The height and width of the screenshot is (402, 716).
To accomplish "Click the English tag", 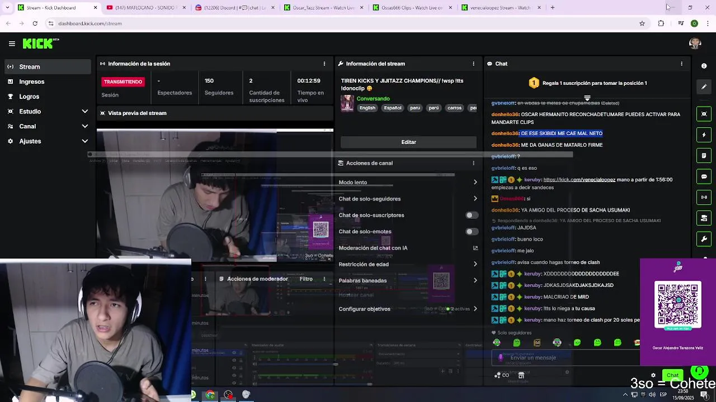I will [x=368, y=108].
